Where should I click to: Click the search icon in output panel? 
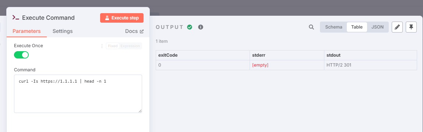[311, 27]
